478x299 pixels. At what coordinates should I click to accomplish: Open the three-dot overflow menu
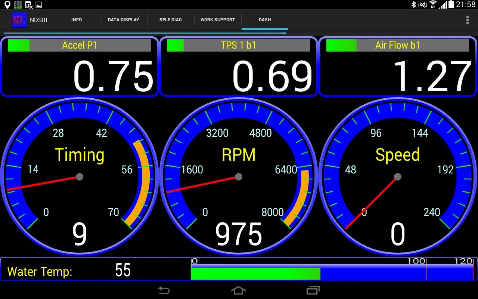(x=467, y=20)
